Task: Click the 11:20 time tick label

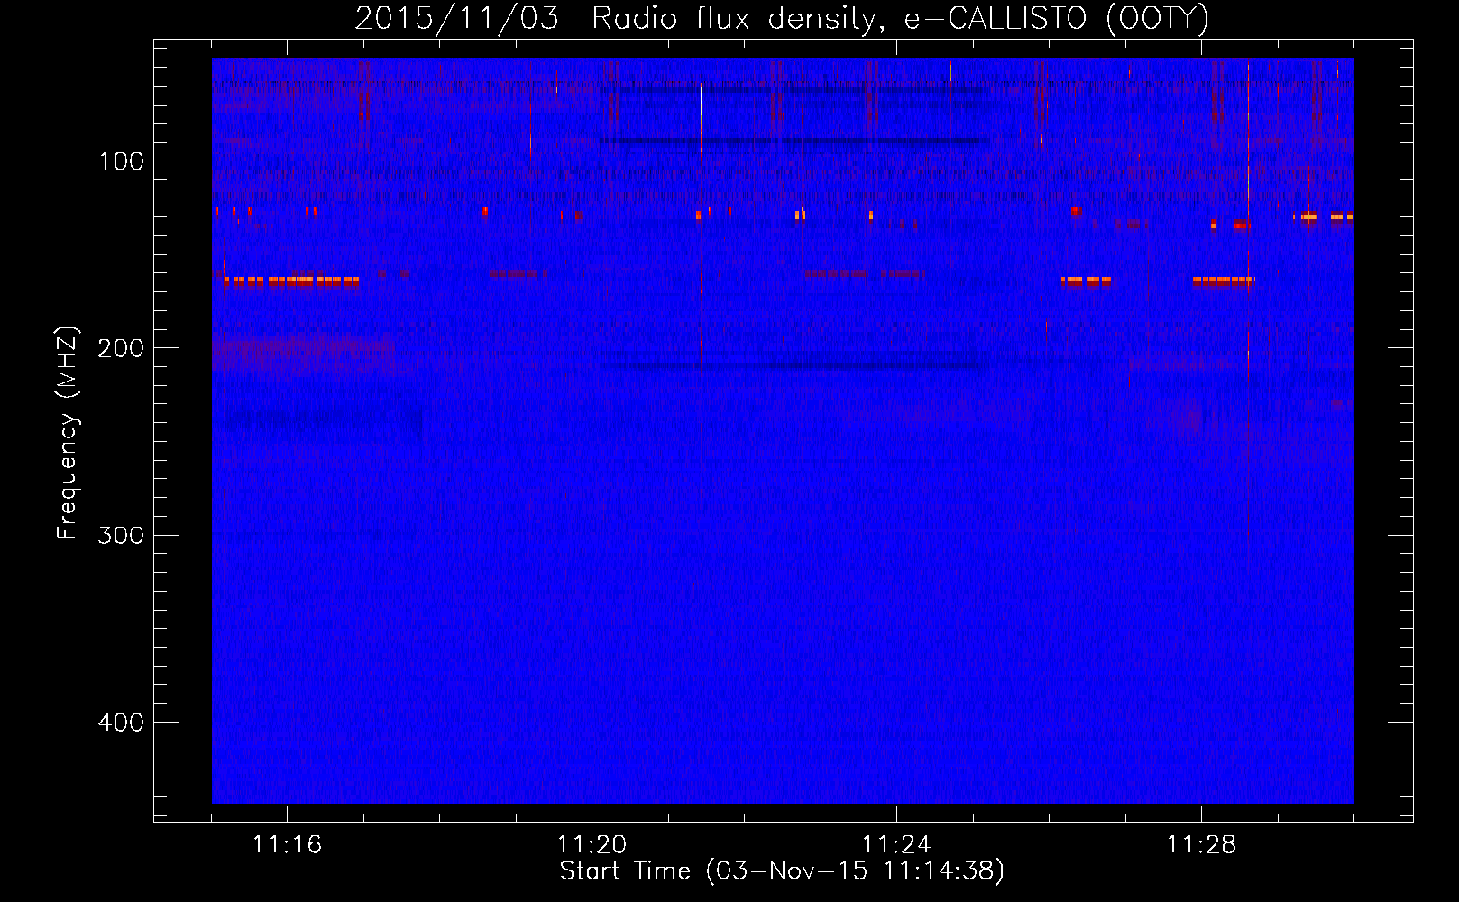Action: pyautogui.click(x=592, y=844)
